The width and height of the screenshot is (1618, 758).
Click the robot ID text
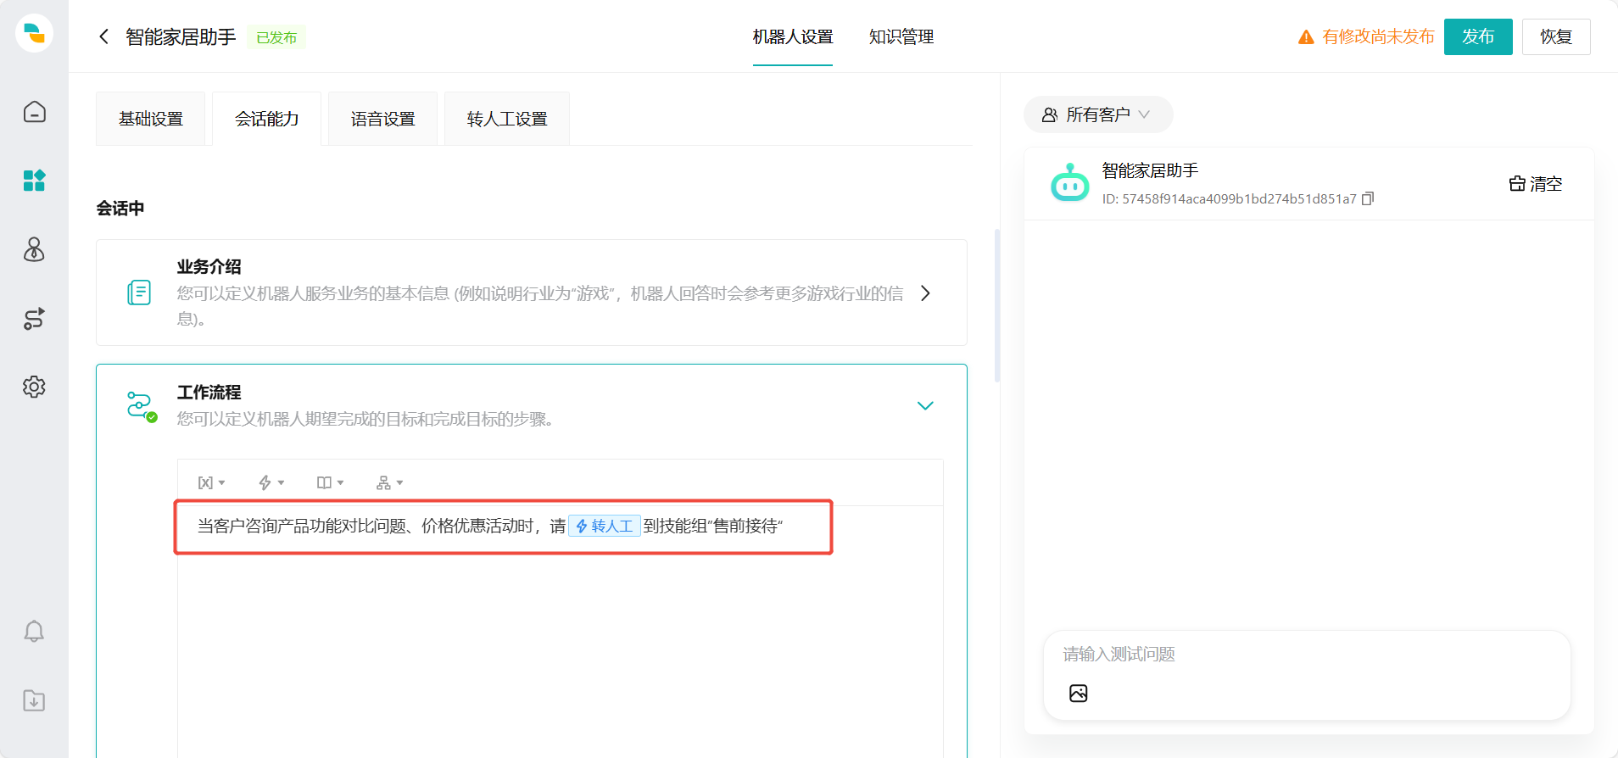pos(1229,199)
